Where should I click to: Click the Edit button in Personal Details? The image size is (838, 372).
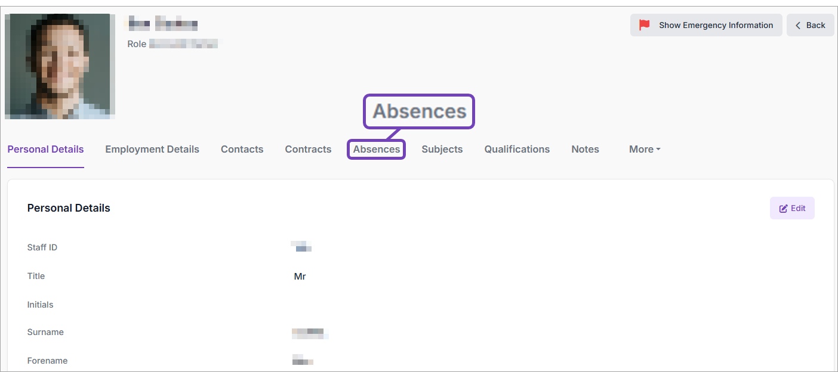(792, 208)
